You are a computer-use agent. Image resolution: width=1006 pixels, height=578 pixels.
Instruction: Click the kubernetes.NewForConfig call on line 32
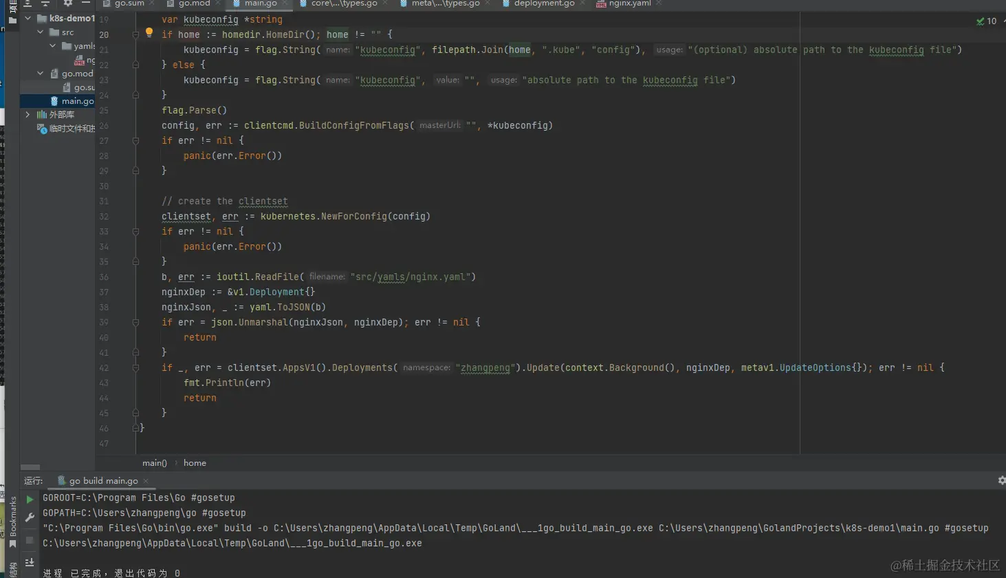345,217
